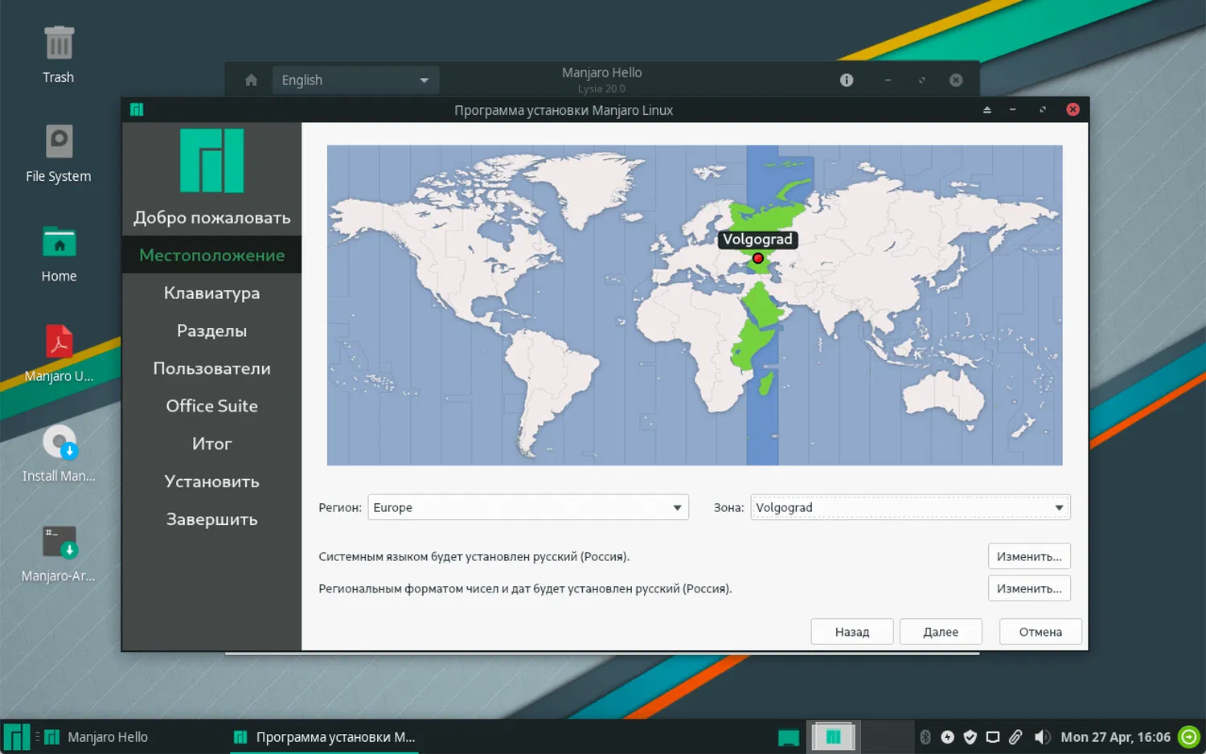Click the Volgograd label on the map

pos(757,239)
